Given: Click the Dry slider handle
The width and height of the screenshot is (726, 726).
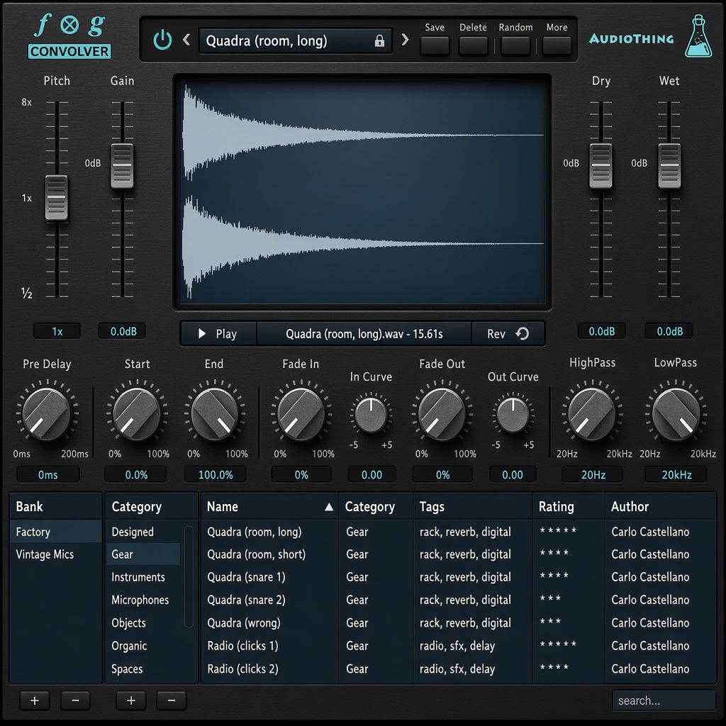Looking at the screenshot, I should pos(601,166).
